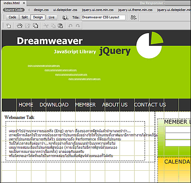Open the Preview in Browser globe menu
Viewport: 191px width, 183px height.
[65, 17]
